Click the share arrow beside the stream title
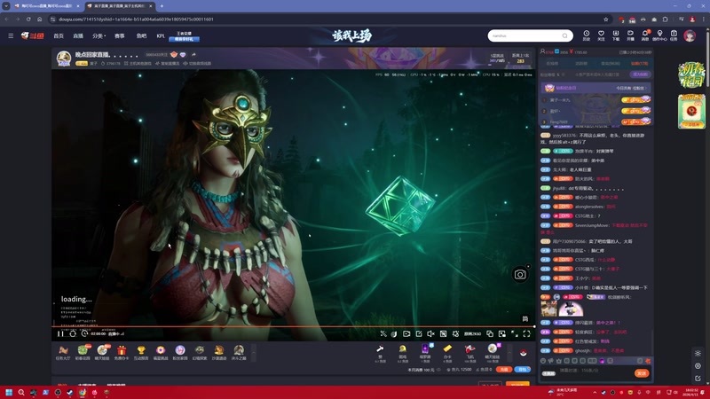Screen dimensions: 710x399 [193, 55]
